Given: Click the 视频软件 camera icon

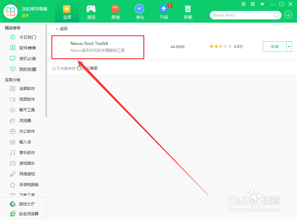Looking at the screenshot, I should click(x=13, y=99).
